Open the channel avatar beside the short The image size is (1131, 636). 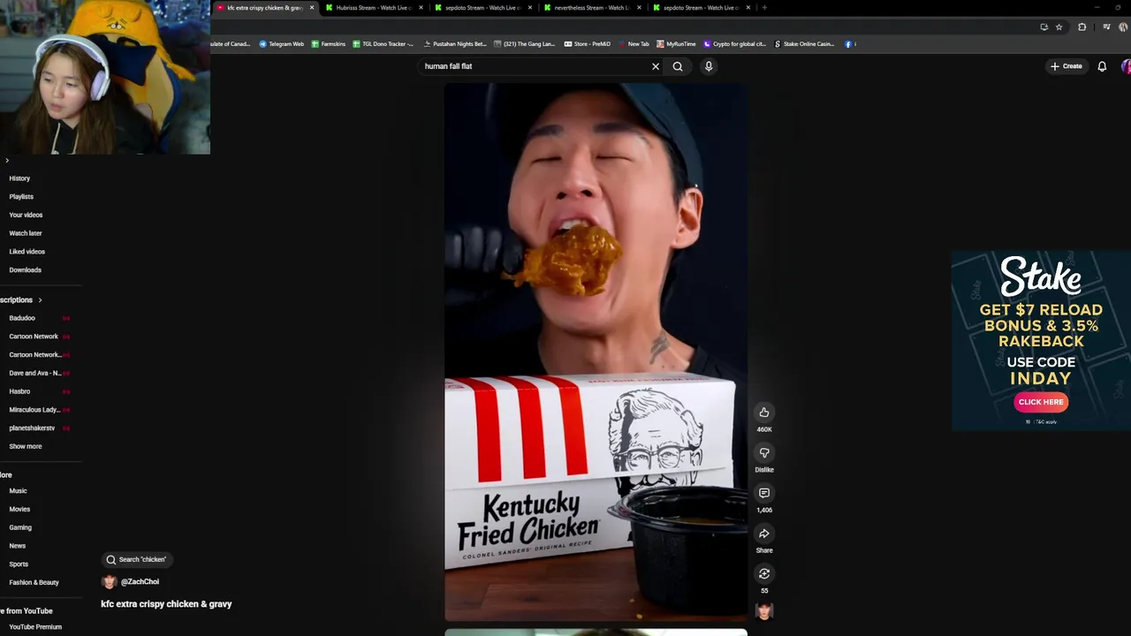pyautogui.click(x=764, y=611)
